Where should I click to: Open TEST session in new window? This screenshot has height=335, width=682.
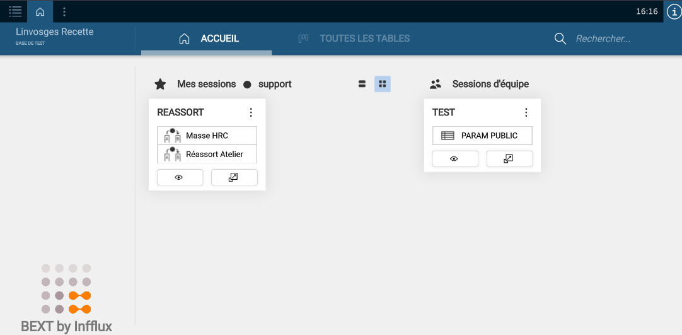point(509,159)
